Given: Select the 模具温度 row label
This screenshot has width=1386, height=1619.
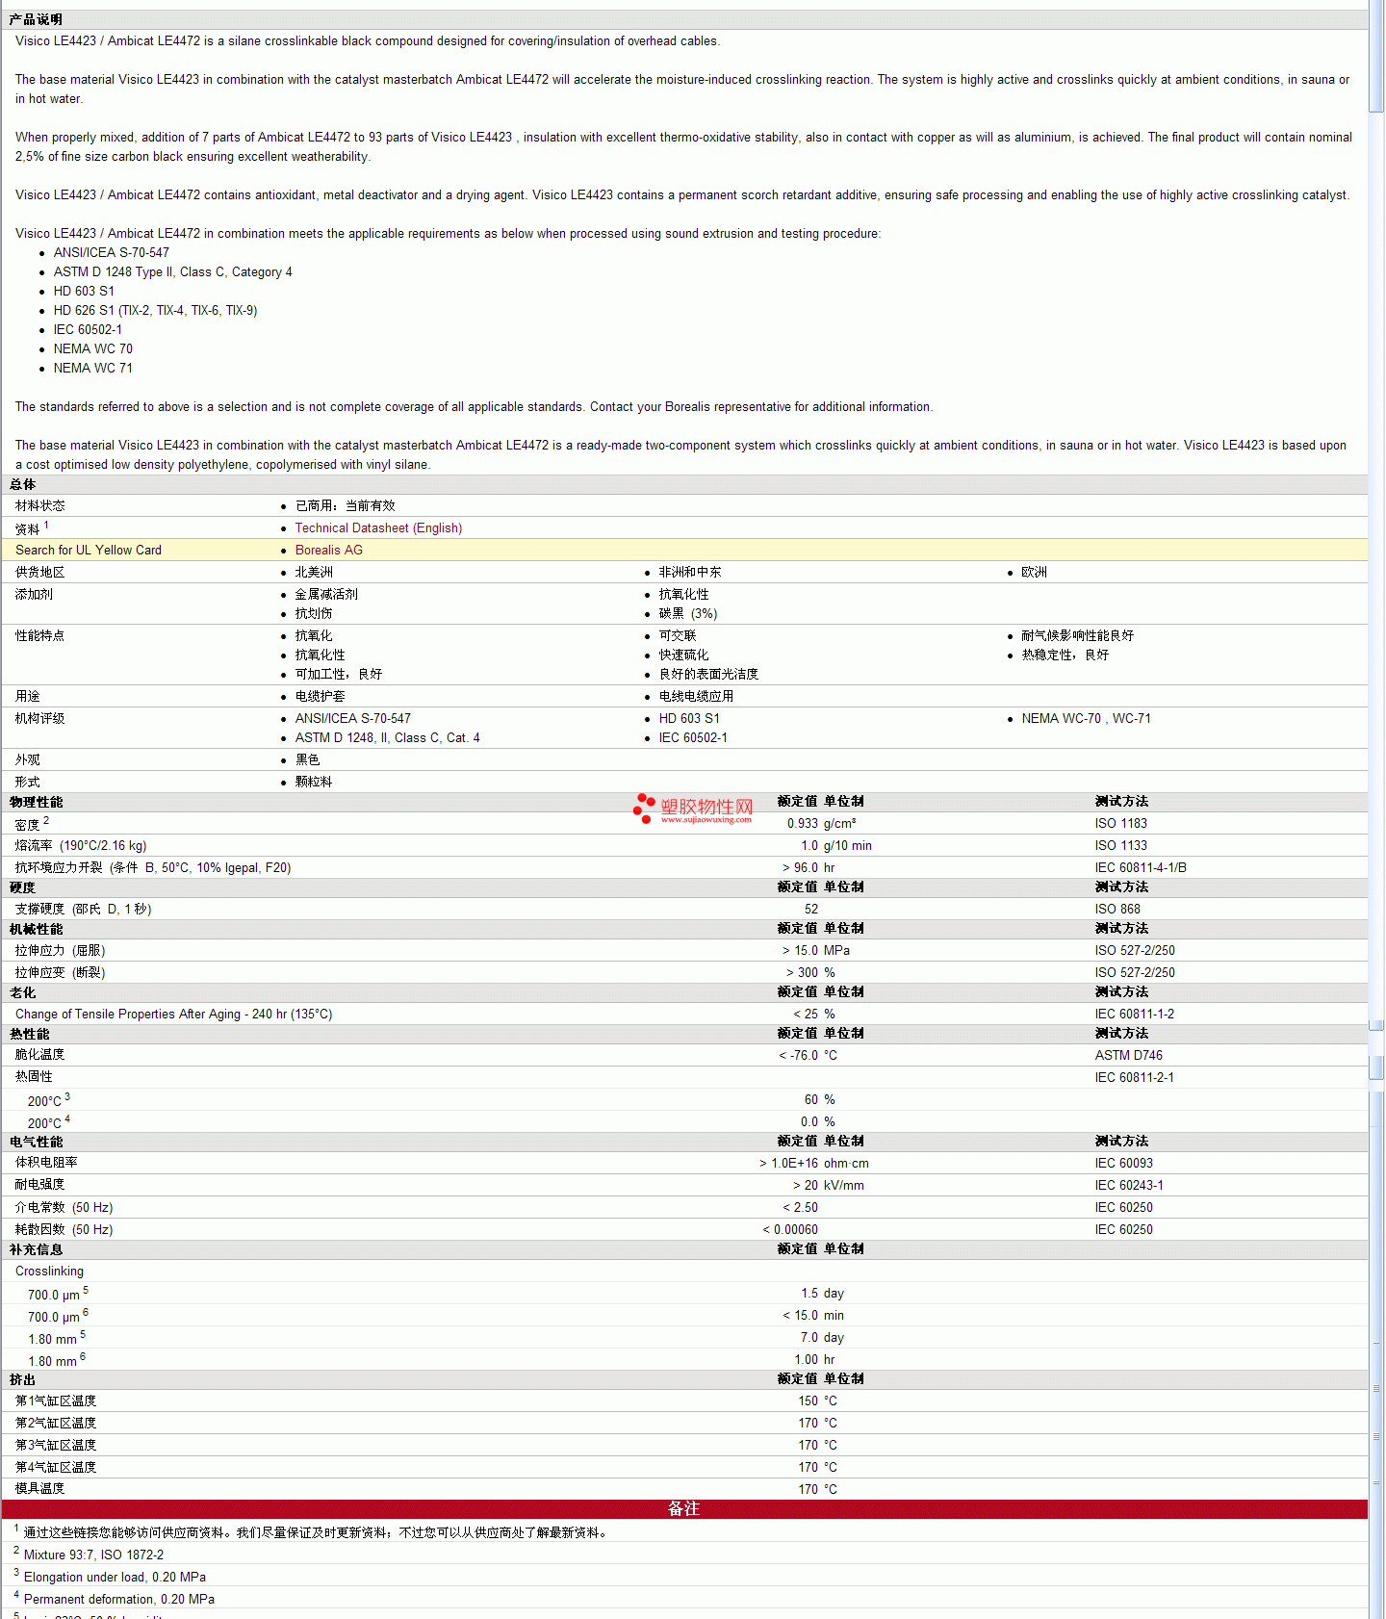Looking at the screenshot, I should tap(40, 1488).
